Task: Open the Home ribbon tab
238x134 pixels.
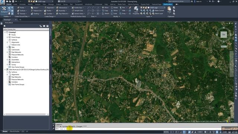Action: point(9,4)
